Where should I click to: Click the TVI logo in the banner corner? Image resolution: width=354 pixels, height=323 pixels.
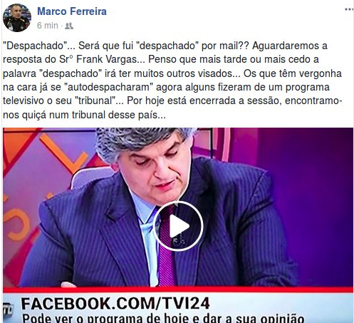[x=7, y=309]
